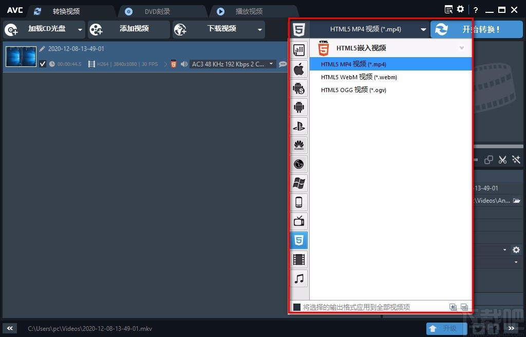The width and height of the screenshot is (526, 337).
Task: Select the Windows device formats category
Action: [299, 183]
